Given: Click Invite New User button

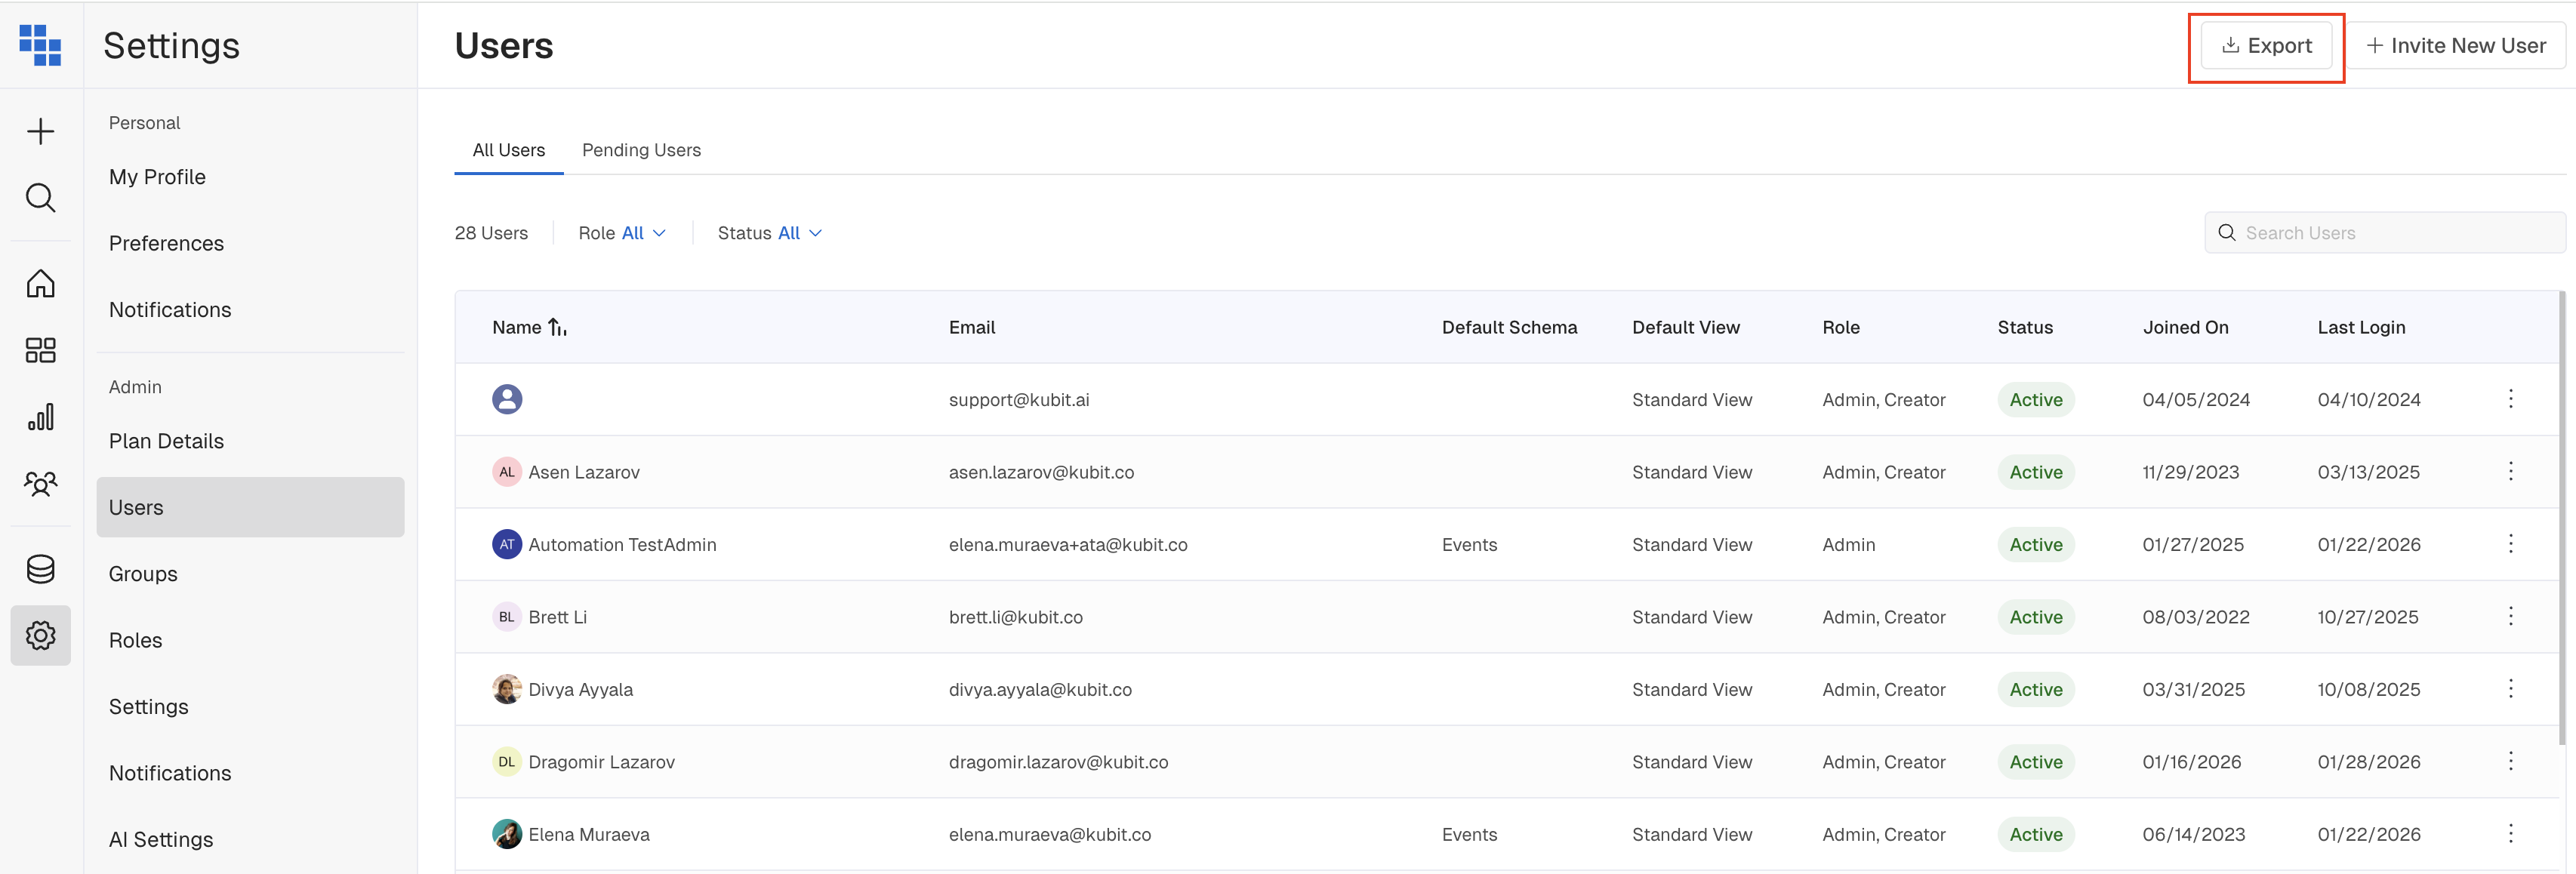Looking at the screenshot, I should point(2456,46).
